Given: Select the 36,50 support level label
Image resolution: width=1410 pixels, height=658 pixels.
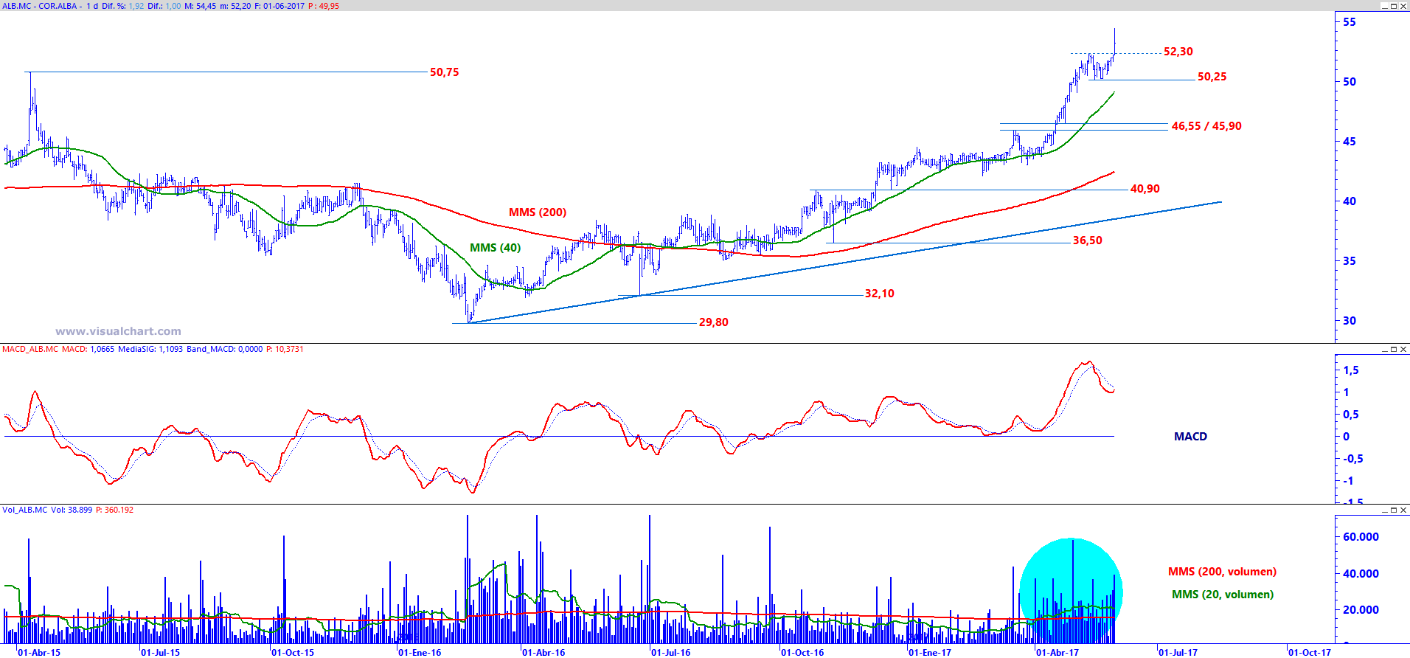Looking at the screenshot, I should [x=1088, y=240].
